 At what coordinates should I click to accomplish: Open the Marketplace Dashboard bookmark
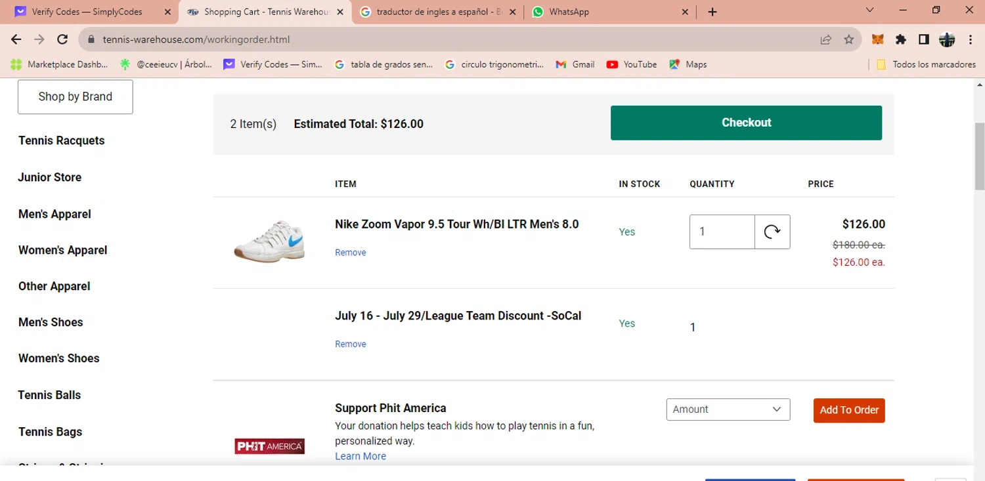58,64
